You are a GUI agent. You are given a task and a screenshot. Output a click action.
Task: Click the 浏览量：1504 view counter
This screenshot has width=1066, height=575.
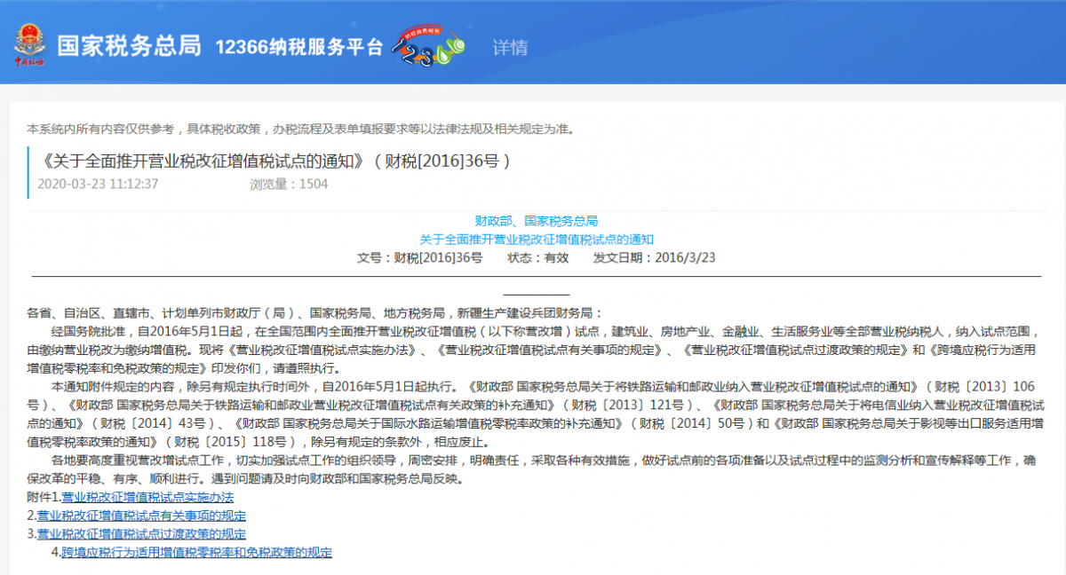289,185
